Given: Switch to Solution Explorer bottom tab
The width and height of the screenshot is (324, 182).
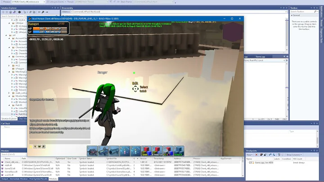Looking at the screenshot, I should click(x=9, y=119).
